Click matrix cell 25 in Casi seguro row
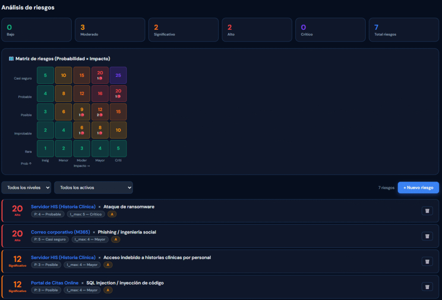Screen dimensions: 442x300 [118, 75]
